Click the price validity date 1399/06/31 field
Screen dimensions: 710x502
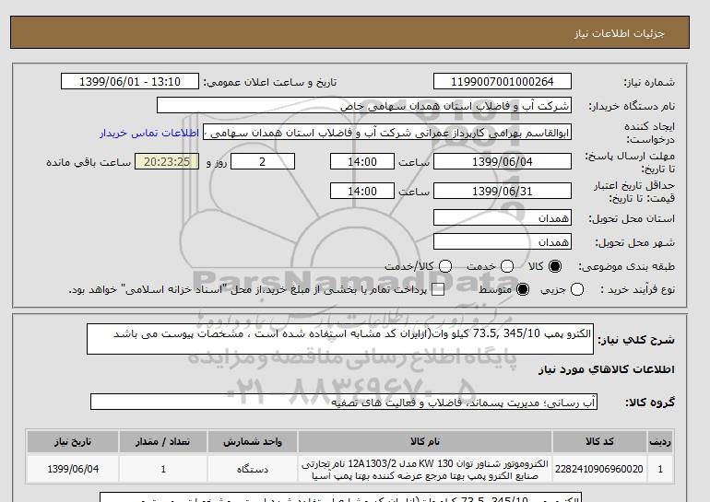coord(503,191)
